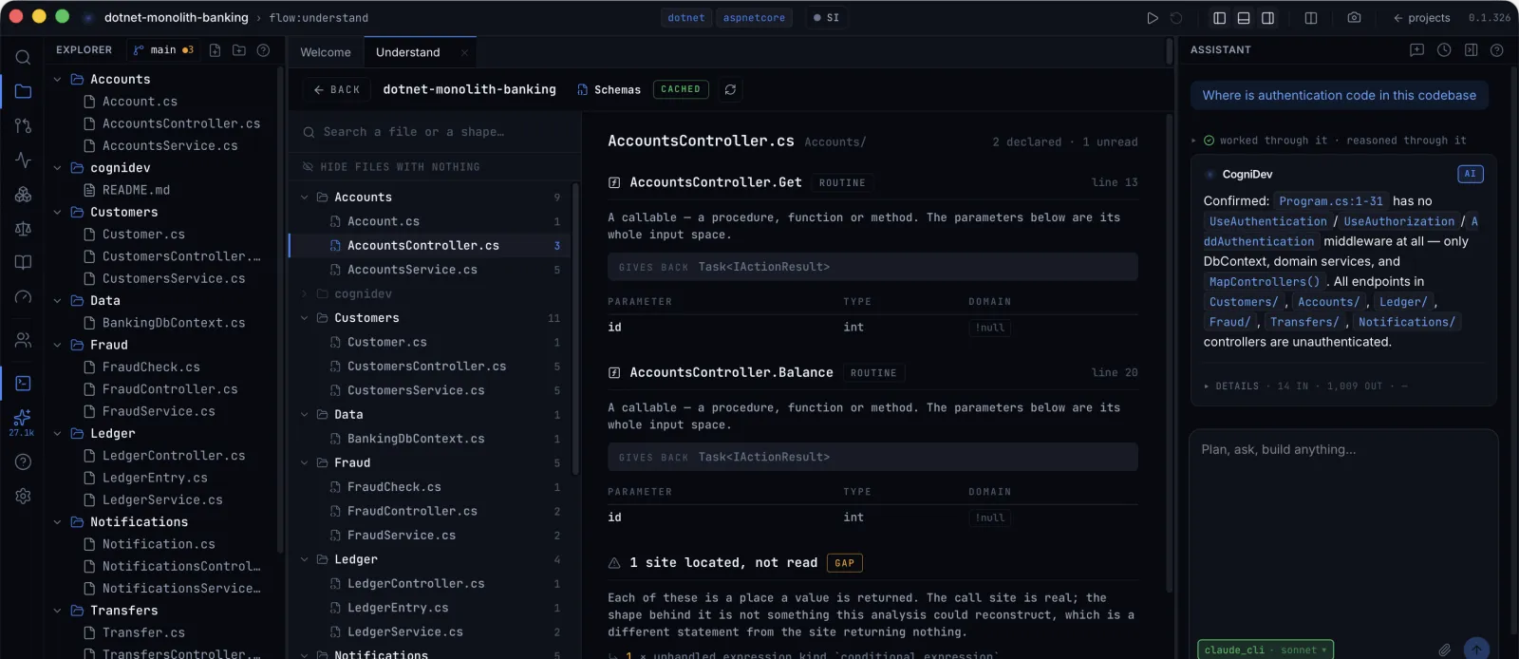Toggle the left sidebar panel layout
The height and width of the screenshot is (659, 1519).
[x=1220, y=18]
